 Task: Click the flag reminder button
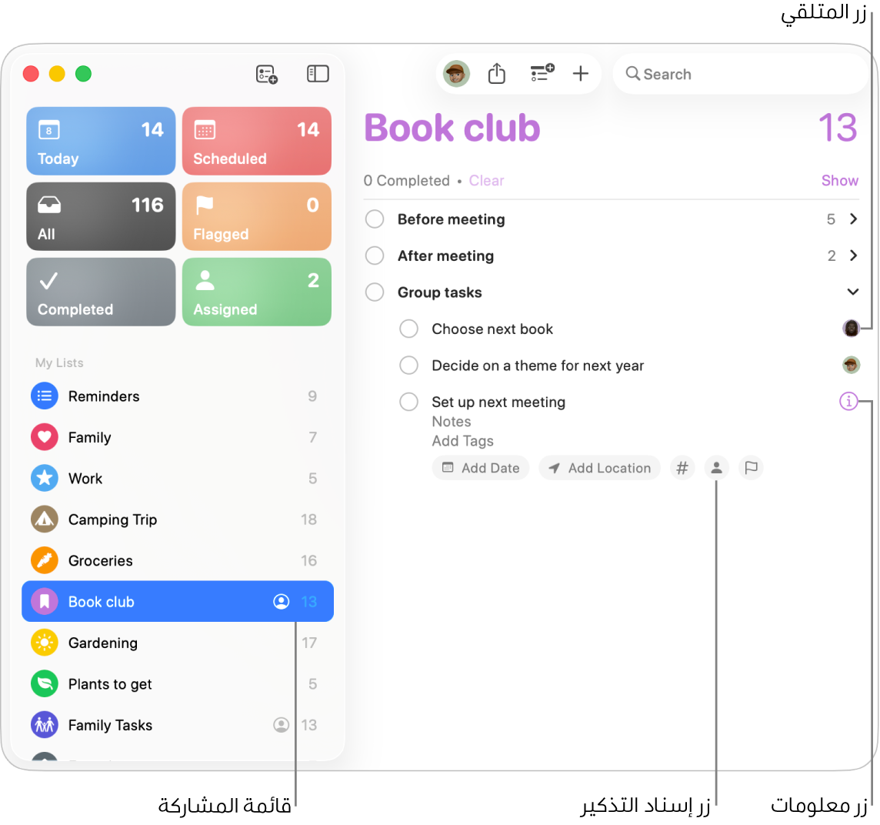(x=751, y=468)
